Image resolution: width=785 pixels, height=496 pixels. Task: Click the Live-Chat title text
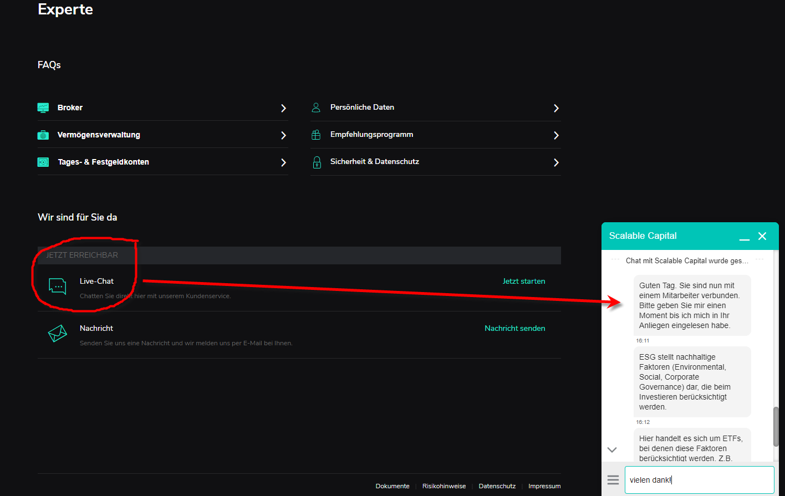pos(96,281)
